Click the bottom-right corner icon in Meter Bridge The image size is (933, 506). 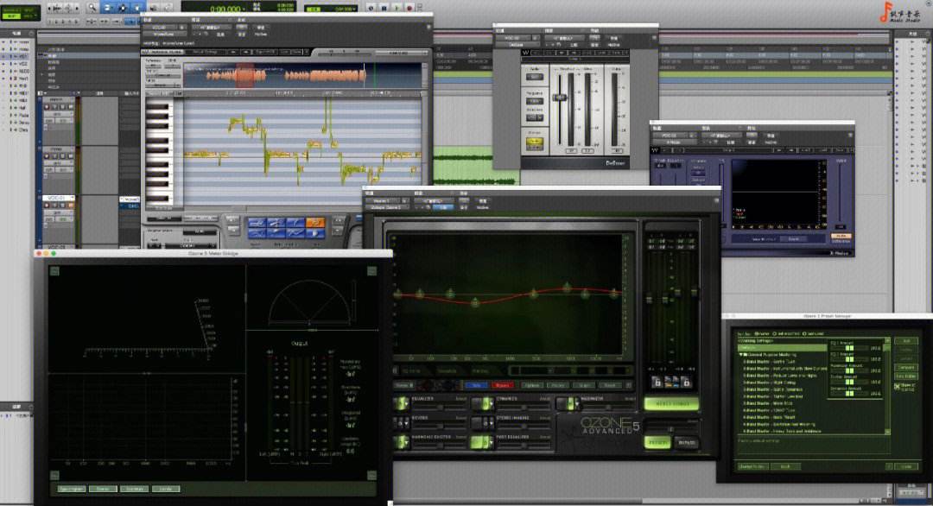tap(371, 475)
